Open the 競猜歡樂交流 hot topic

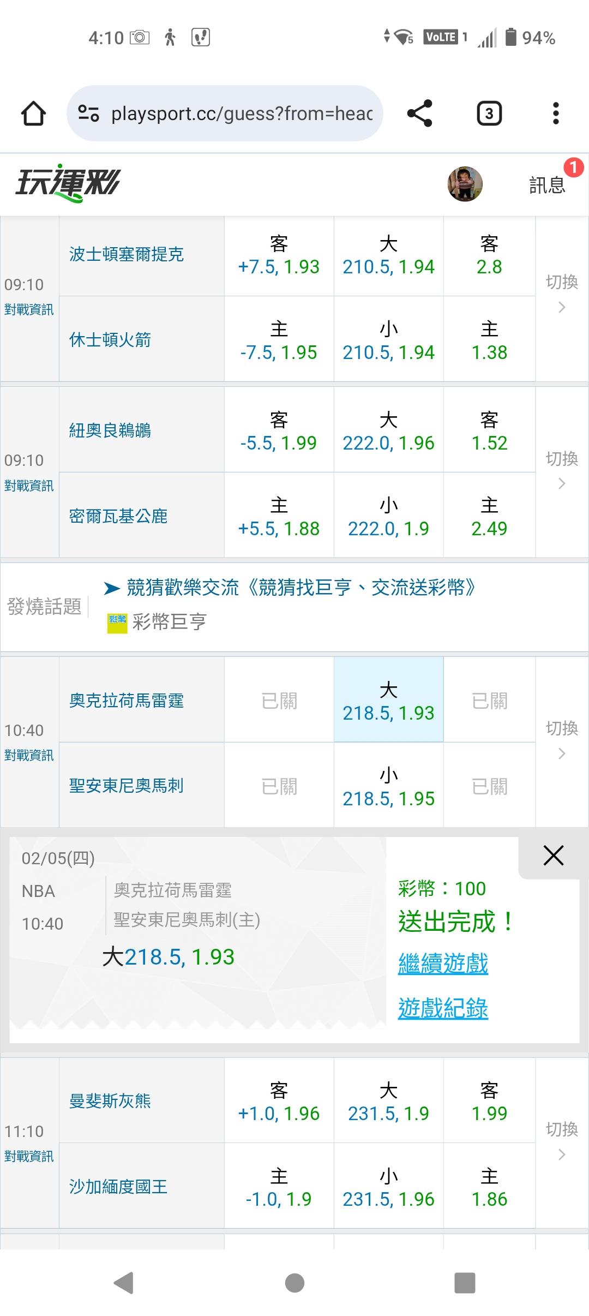[x=301, y=588]
